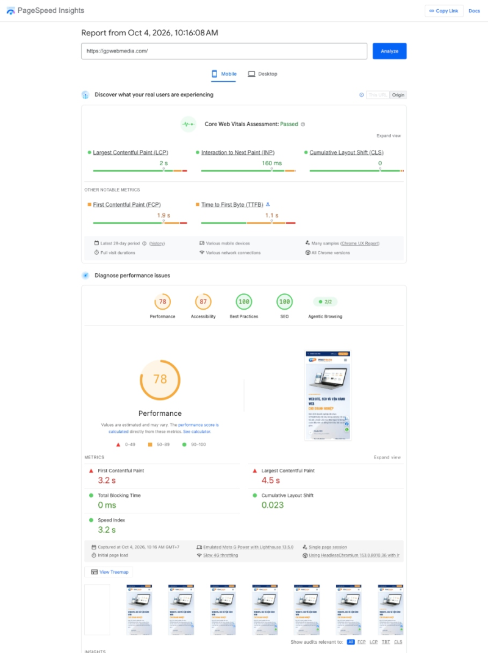Image resolution: width=488 pixels, height=653 pixels.
Task: Open the Slow 4G throttling link
Action: [220, 555]
